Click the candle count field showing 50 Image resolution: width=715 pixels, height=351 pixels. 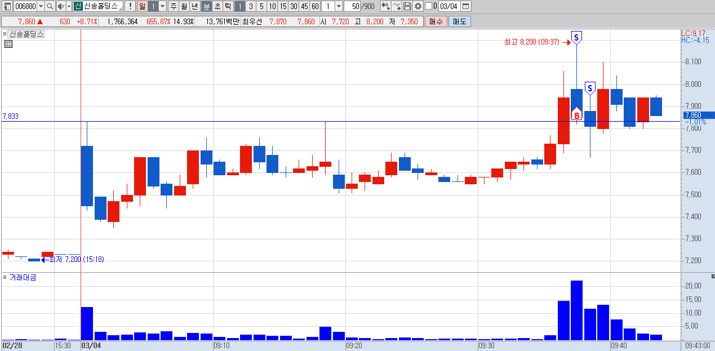point(352,6)
